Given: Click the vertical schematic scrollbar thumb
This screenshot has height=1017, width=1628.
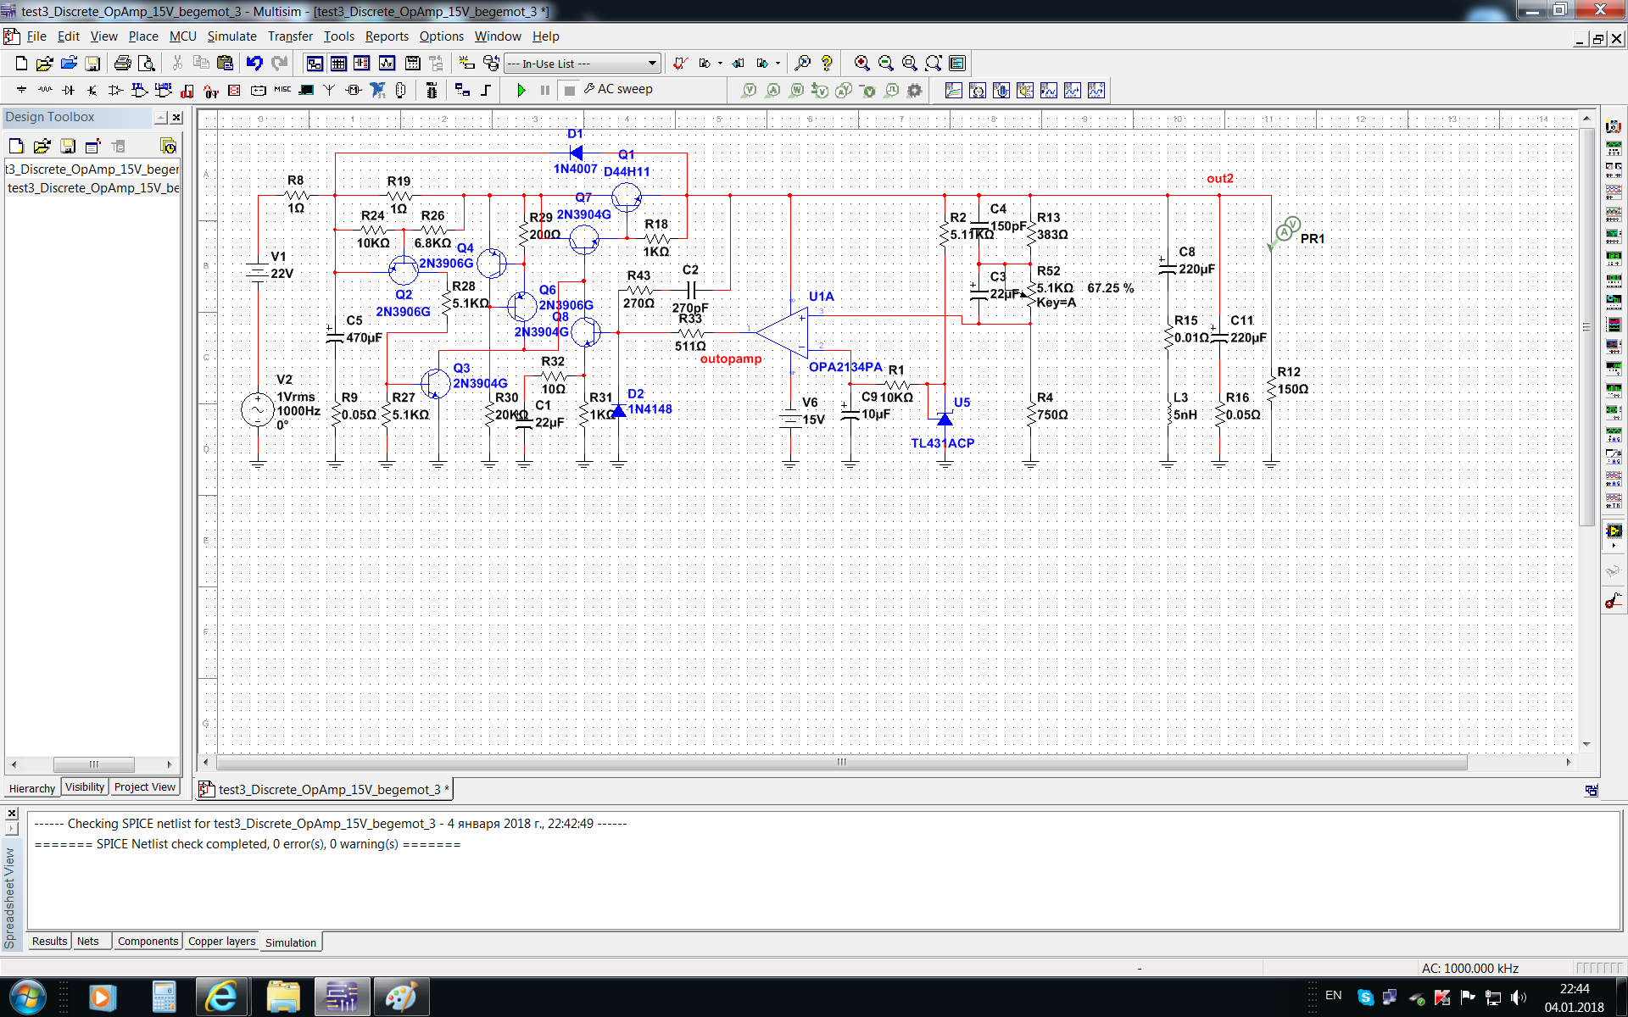Looking at the screenshot, I should click(1586, 327).
